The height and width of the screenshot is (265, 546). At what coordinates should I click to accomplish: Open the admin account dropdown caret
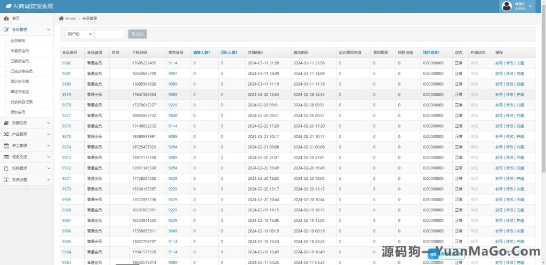coord(531,6)
